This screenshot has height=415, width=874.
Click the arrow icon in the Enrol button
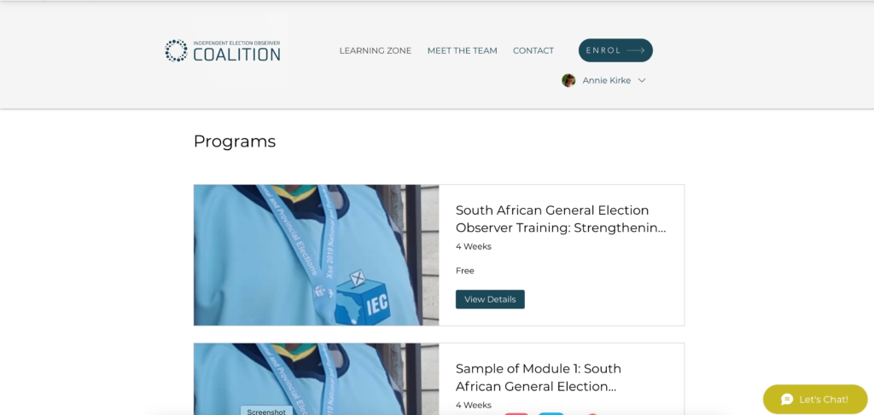[x=635, y=50]
